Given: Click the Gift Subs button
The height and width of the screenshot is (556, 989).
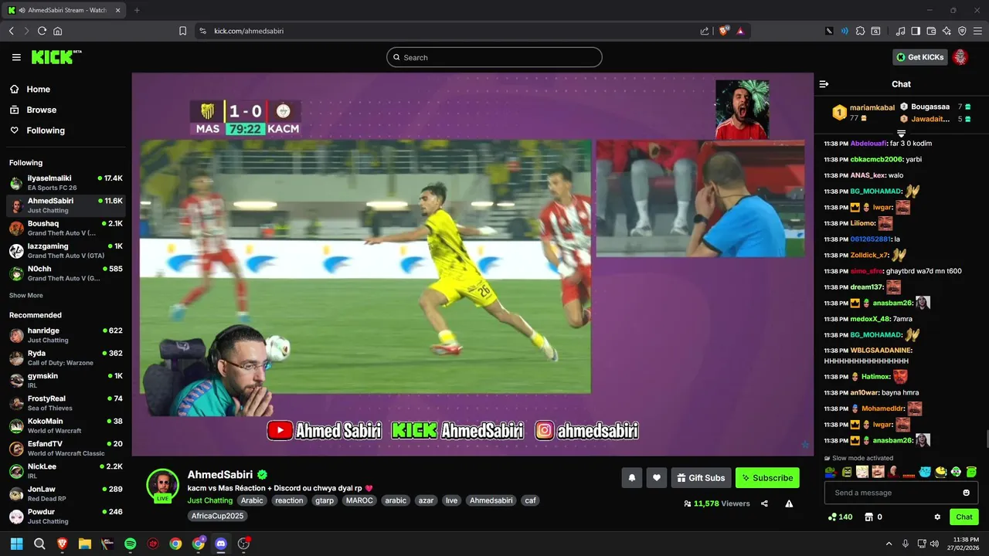Looking at the screenshot, I should coord(701,478).
